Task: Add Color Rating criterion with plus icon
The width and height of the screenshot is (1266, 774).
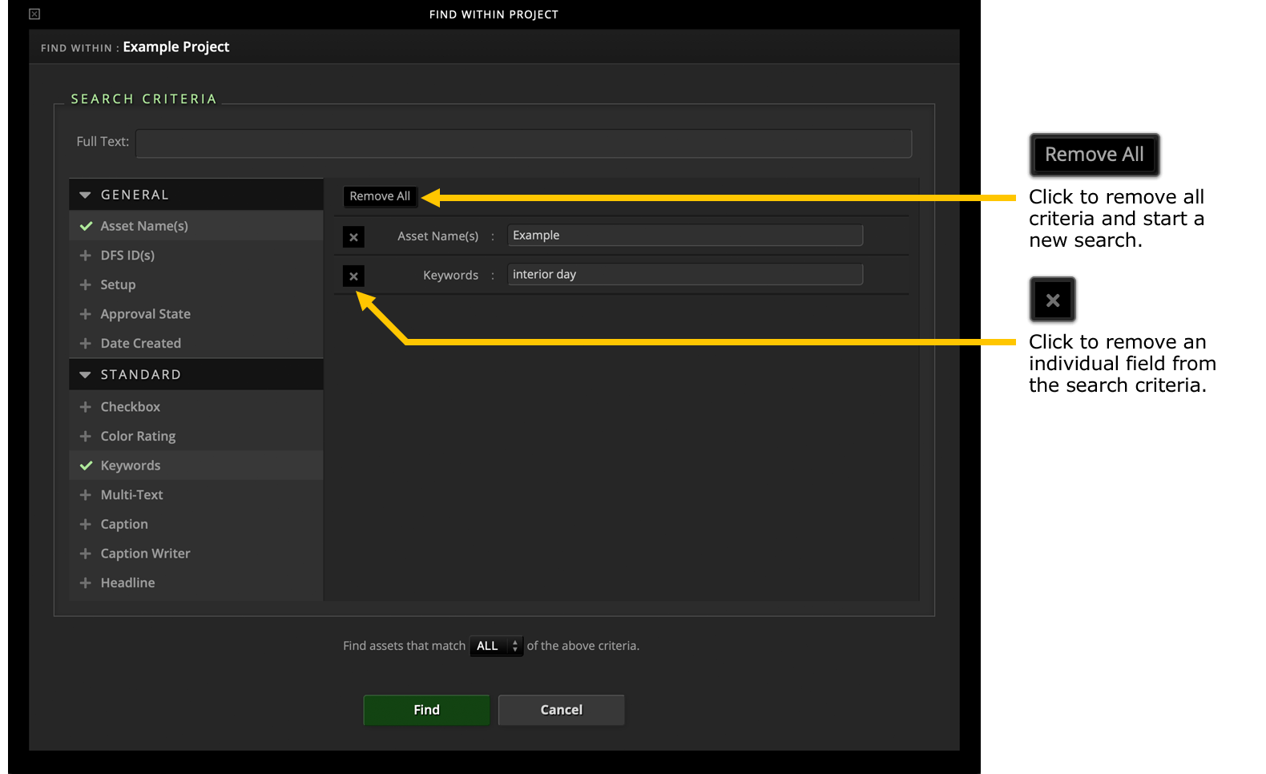Action: coord(86,436)
